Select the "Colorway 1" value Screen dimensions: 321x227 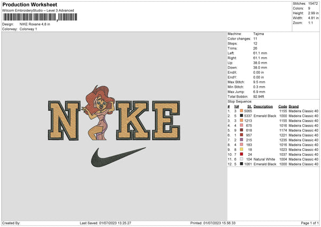click(x=28, y=29)
